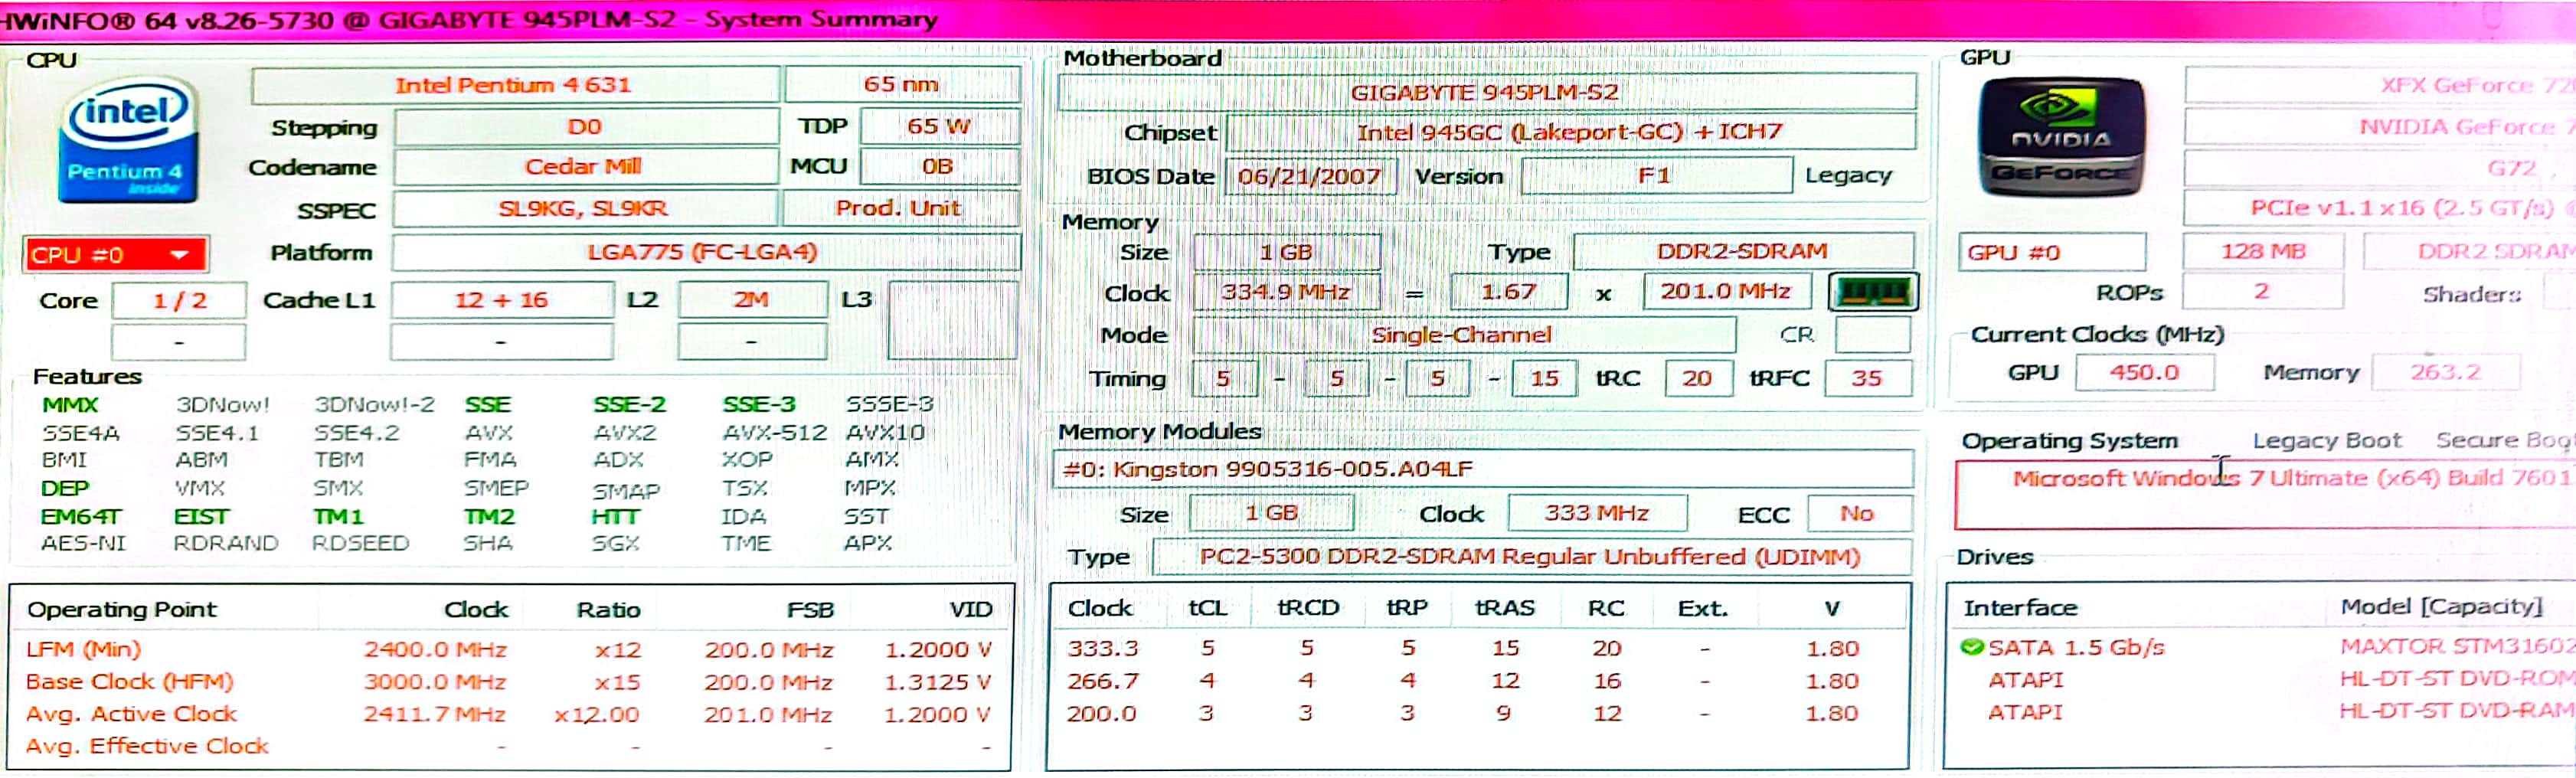Viewport: 2576px width, 778px height.
Task: Click the tCL column header
Action: click(1208, 609)
